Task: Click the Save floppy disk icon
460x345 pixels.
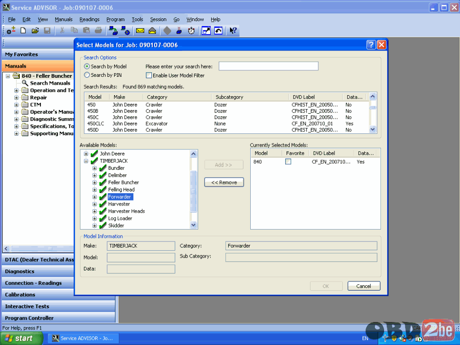Action: coord(47,30)
